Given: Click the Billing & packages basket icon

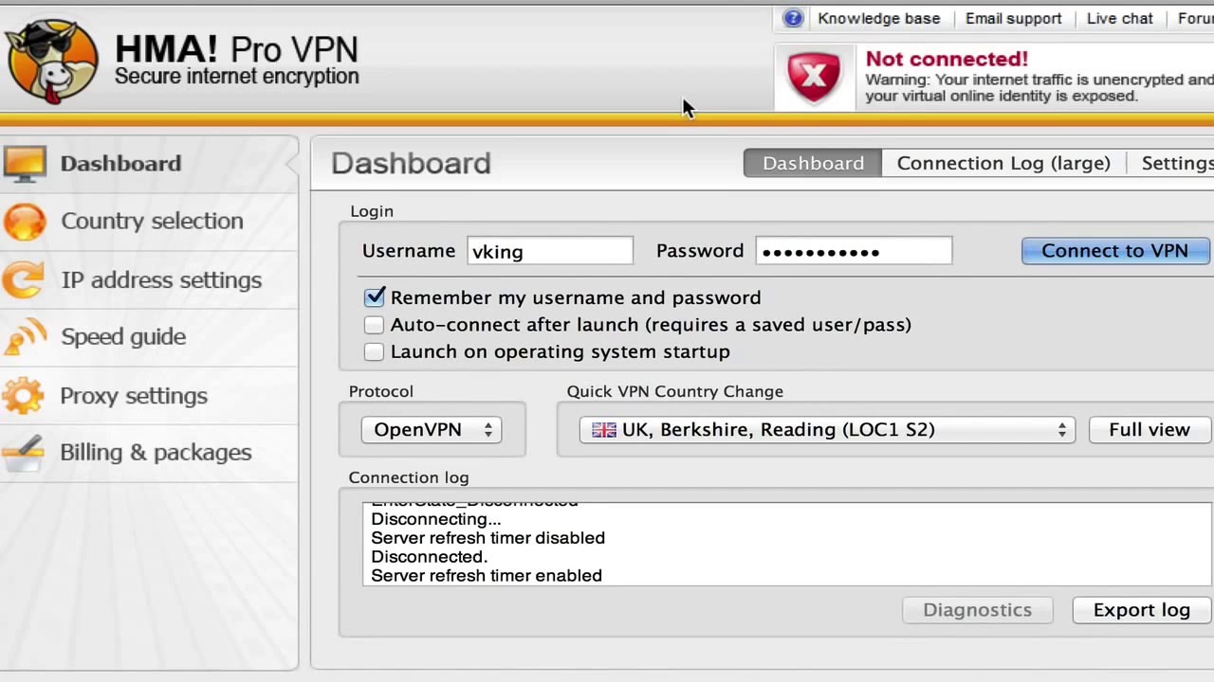Looking at the screenshot, I should click(x=25, y=453).
